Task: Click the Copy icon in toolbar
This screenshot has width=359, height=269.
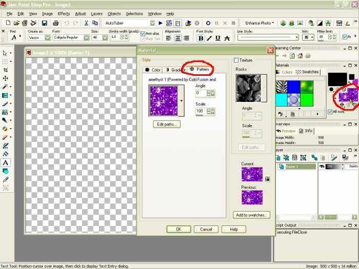Action: coord(95,23)
